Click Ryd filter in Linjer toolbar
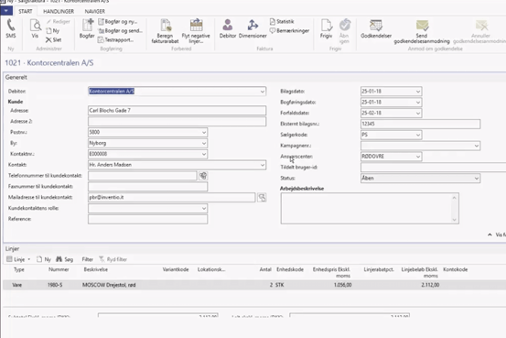 click(113, 259)
